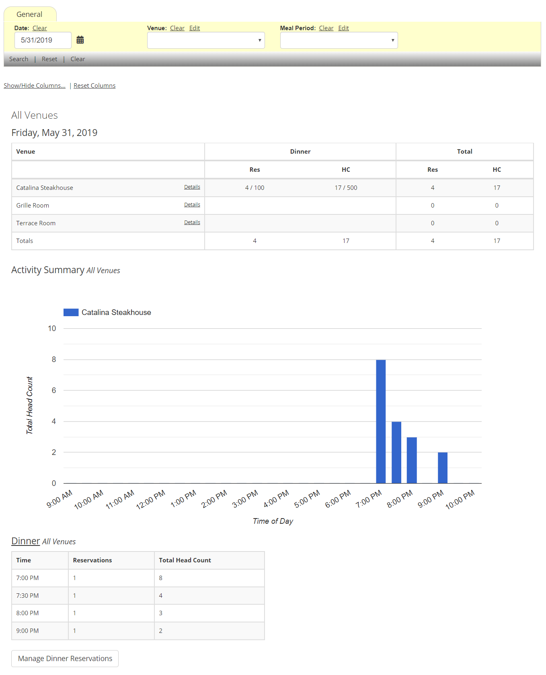Clear the Meal Period filter
Image resolution: width=546 pixels, height=675 pixels.
(326, 28)
